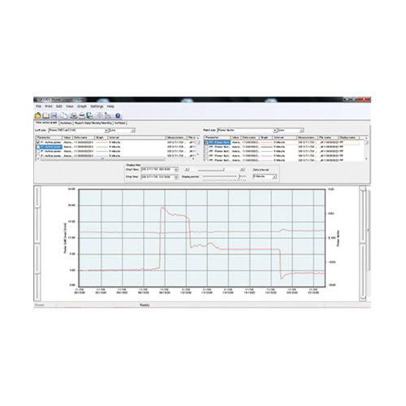406x406 pixels.
Task: Open the Right axis Line type dropdown
Action: [291, 130]
